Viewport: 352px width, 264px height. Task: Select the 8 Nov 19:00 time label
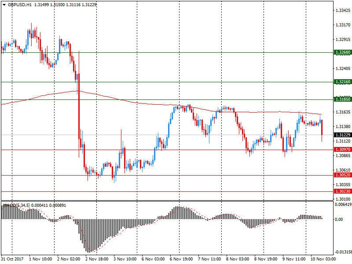point(266,259)
